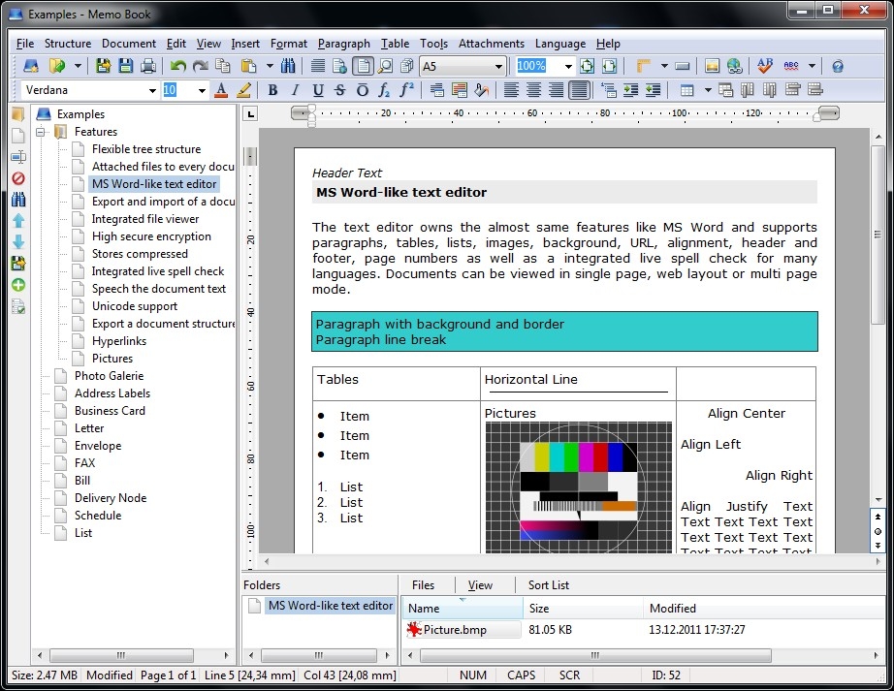Click the document vertical scrollbar thumb
The width and height of the screenshot is (894, 691).
[878, 235]
